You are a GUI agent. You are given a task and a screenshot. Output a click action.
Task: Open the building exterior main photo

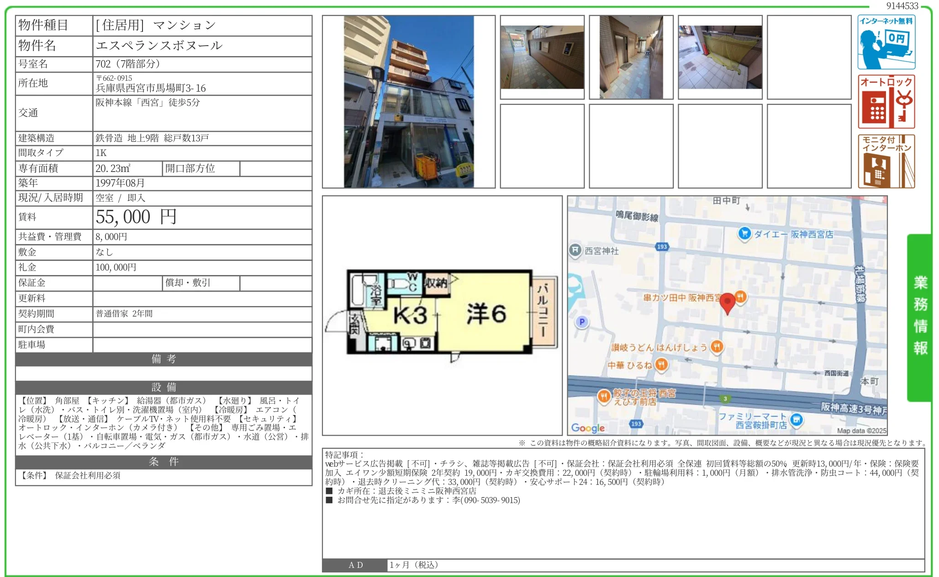coord(408,102)
